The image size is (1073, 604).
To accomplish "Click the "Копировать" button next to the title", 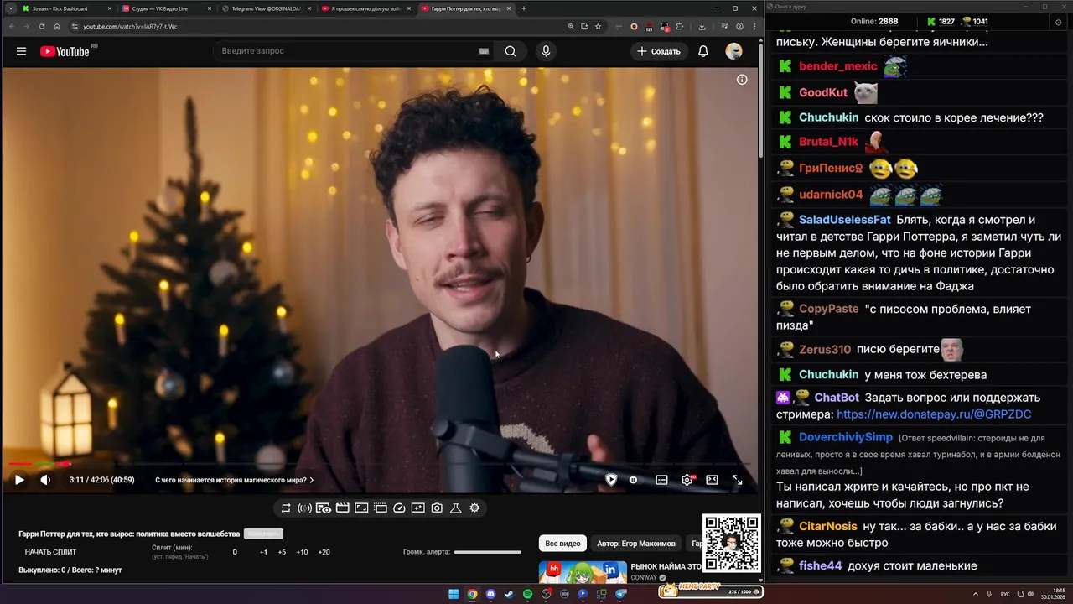I will click(263, 534).
